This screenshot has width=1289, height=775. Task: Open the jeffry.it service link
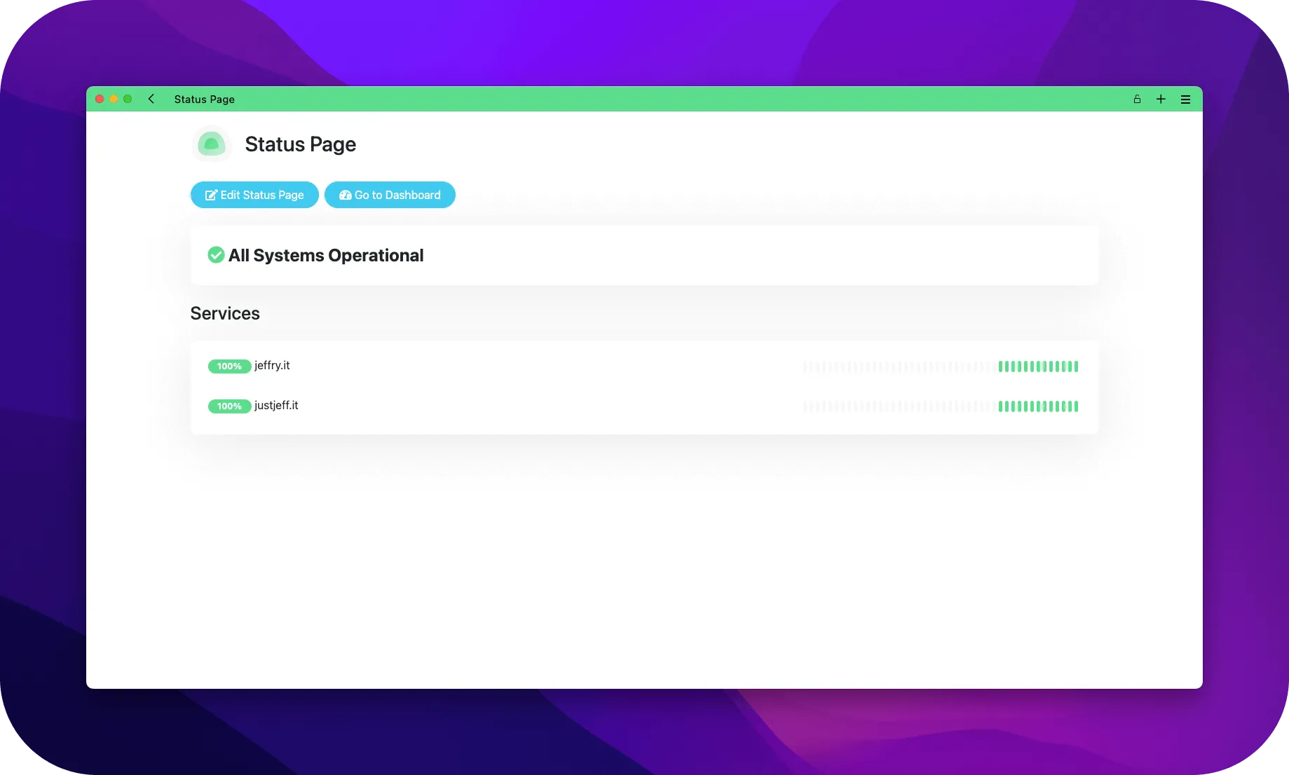271,365
